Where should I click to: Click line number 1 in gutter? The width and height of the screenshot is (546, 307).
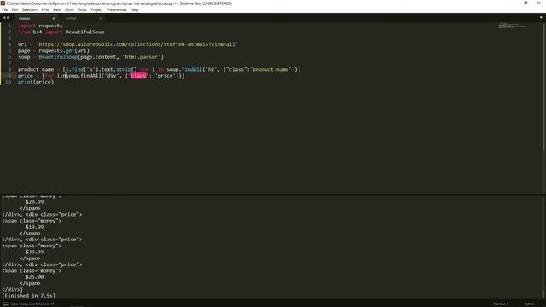9,26
